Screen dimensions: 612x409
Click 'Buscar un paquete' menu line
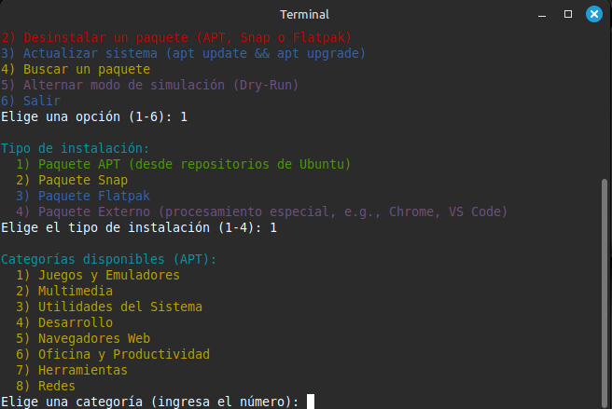pyautogui.click(x=76, y=69)
